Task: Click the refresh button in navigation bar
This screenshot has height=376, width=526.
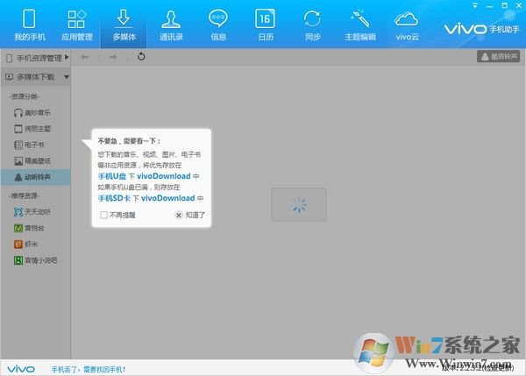Action: tap(141, 57)
